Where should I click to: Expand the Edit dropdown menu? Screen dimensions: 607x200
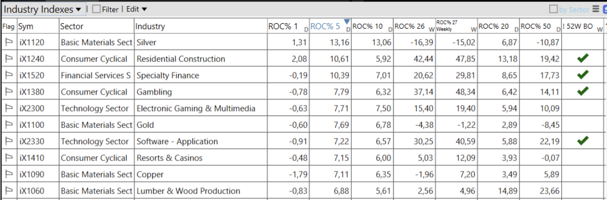[x=137, y=9]
